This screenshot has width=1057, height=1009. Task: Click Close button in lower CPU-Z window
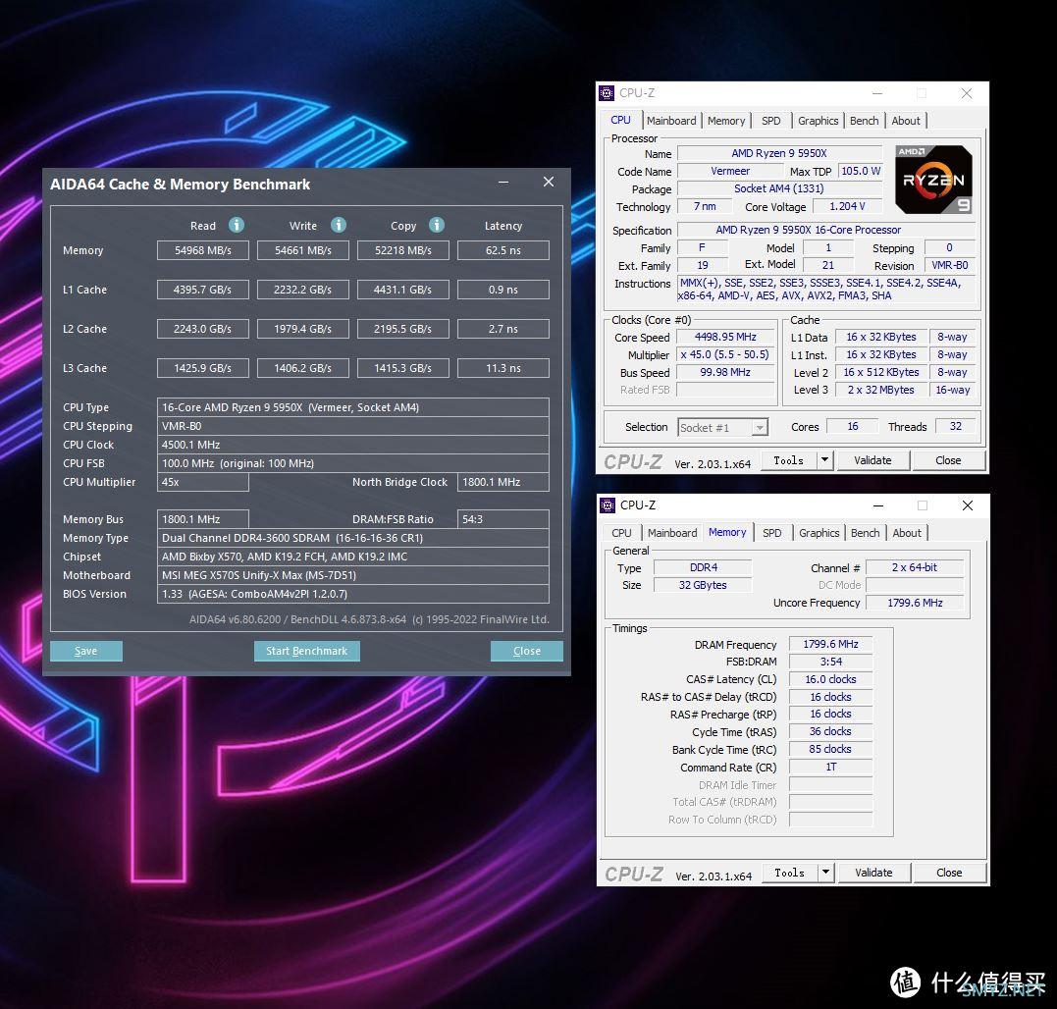pyautogui.click(x=949, y=873)
